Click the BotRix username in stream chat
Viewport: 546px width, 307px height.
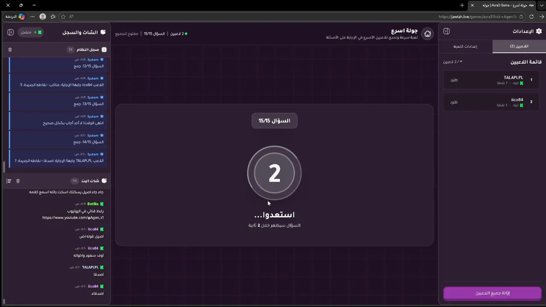pos(93,204)
